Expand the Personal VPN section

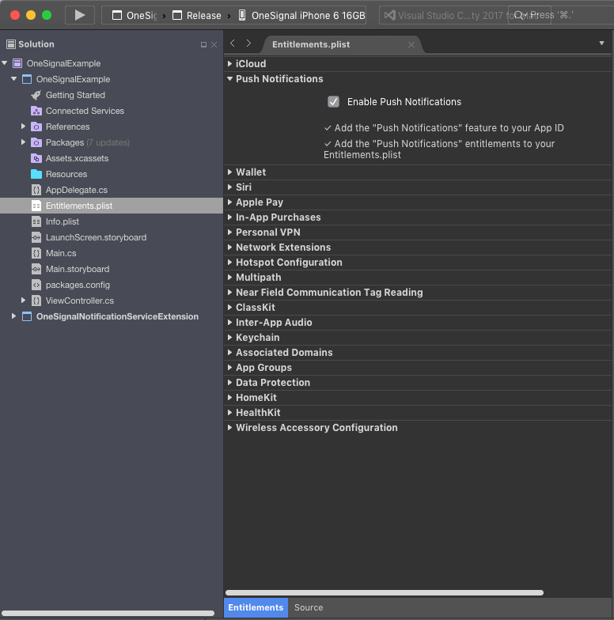point(229,232)
